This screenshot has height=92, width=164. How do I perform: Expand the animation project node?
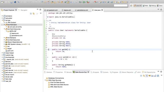tap(2, 16)
